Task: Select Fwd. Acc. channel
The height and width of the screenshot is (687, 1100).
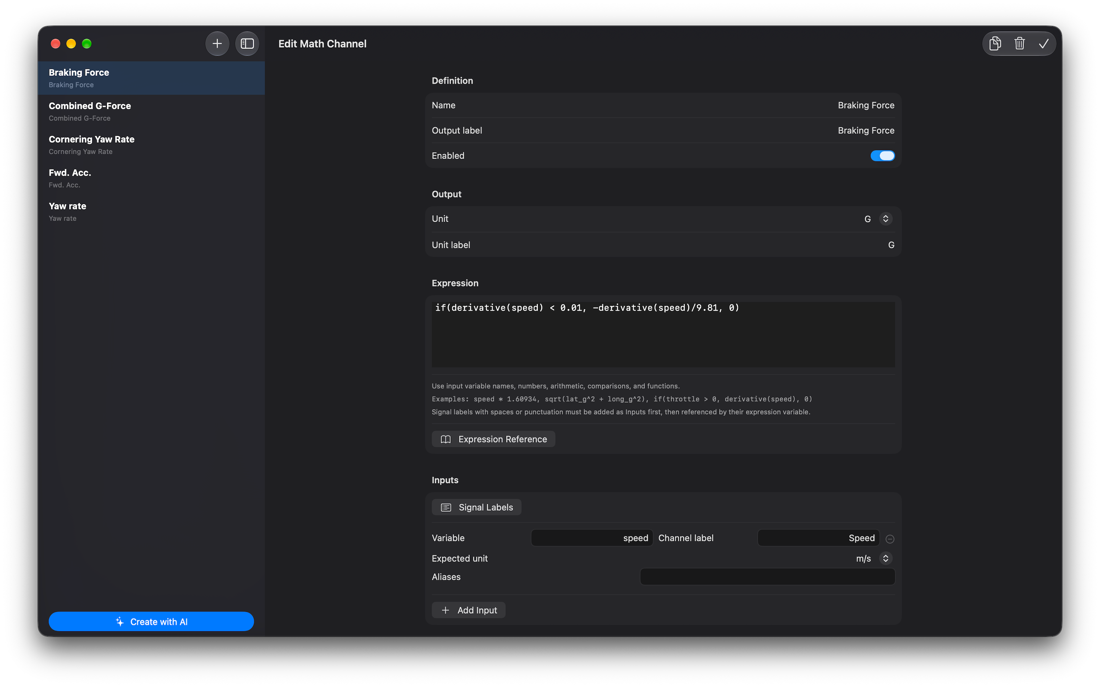Action: coord(151,178)
